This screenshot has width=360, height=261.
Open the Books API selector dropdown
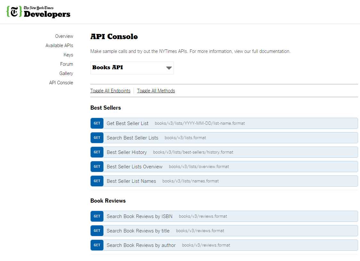(x=132, y=68)
